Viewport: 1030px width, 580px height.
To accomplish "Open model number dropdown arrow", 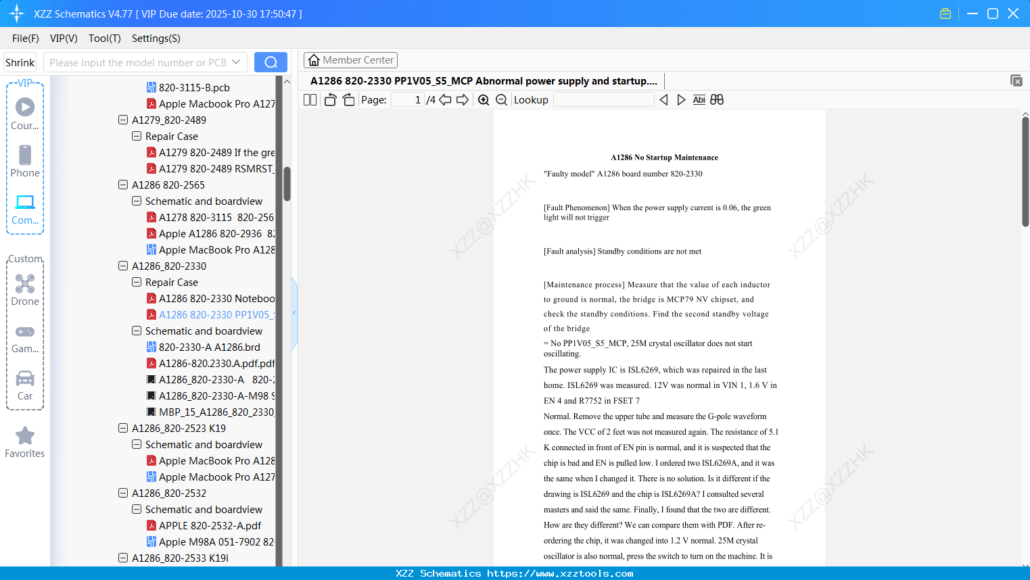I will coord(236,62).
